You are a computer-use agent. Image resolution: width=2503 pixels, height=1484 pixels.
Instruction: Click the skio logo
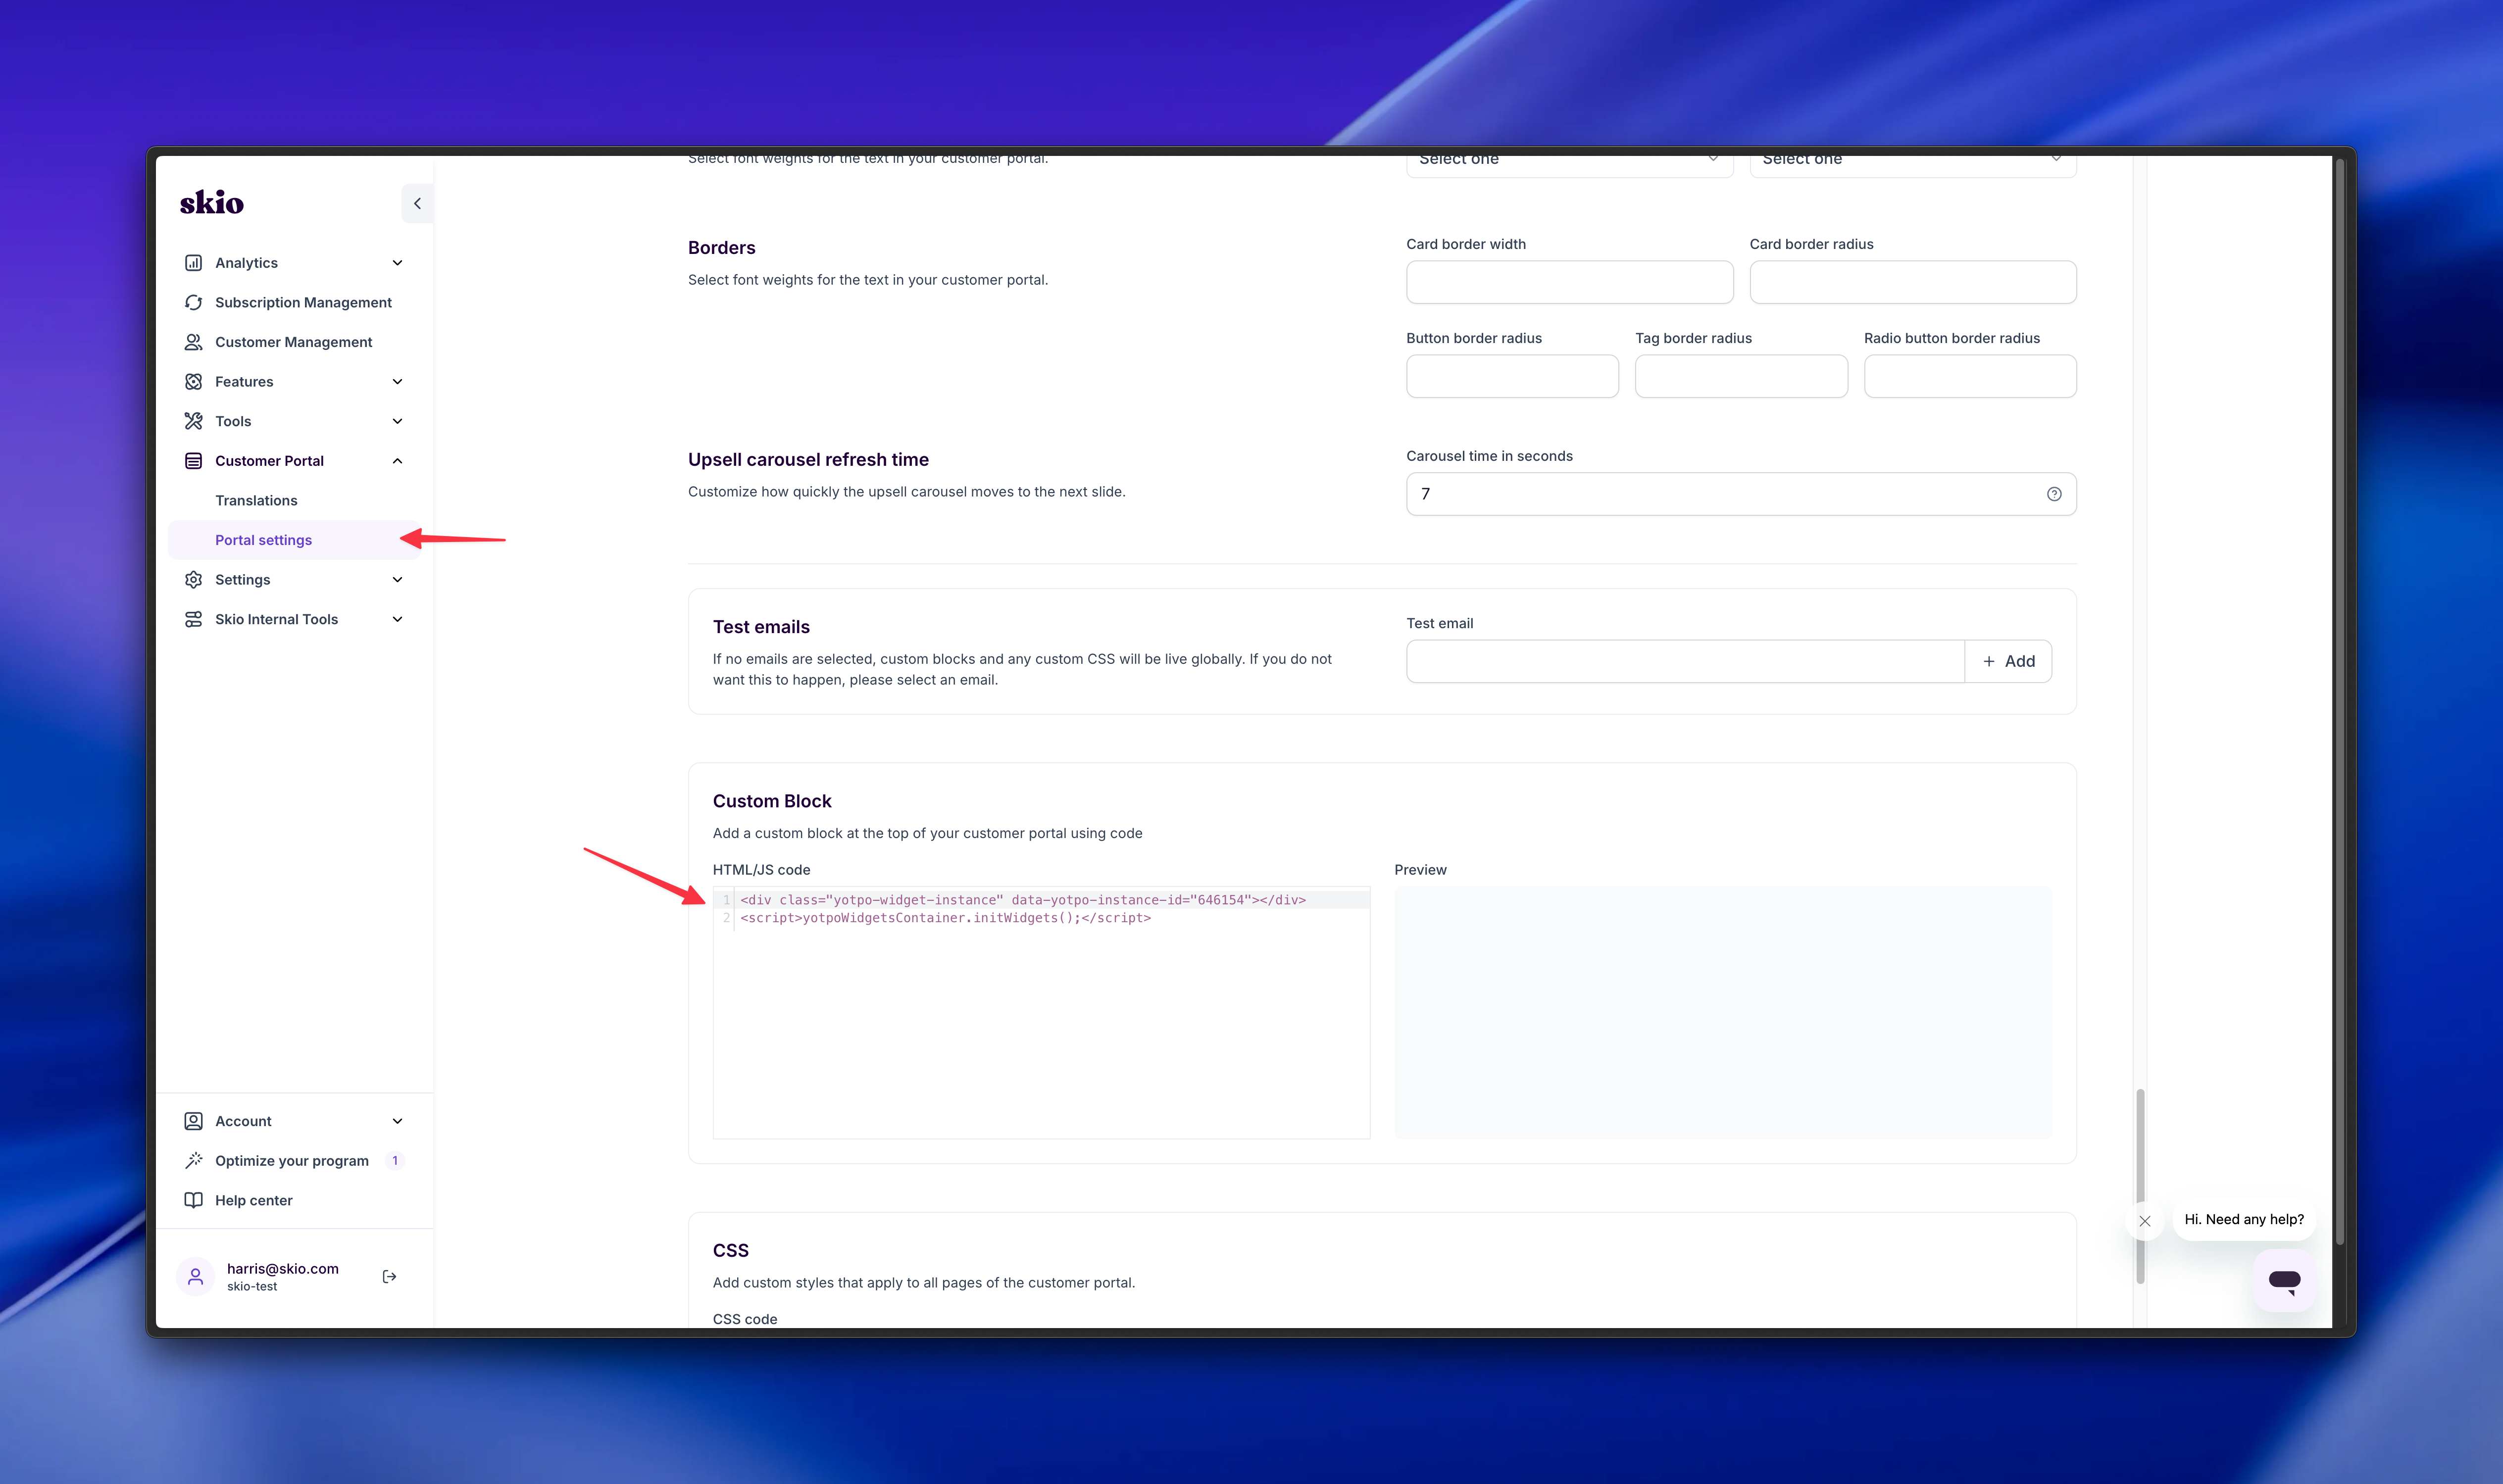pos(211,203)
